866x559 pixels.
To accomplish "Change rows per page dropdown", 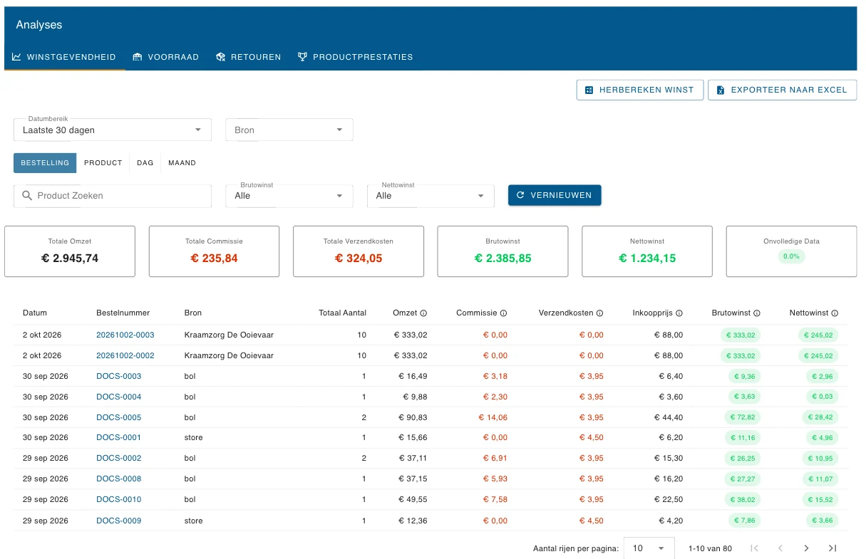I will [649, 548].
